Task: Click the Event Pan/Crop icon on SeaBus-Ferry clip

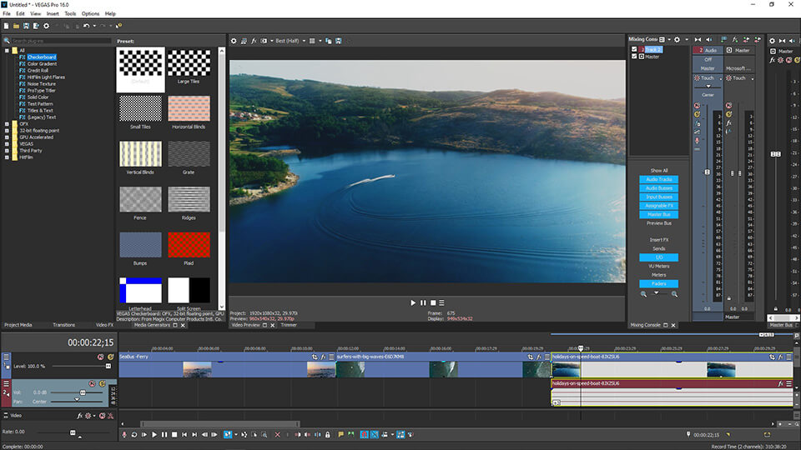Action: click(x=315, y=357)
